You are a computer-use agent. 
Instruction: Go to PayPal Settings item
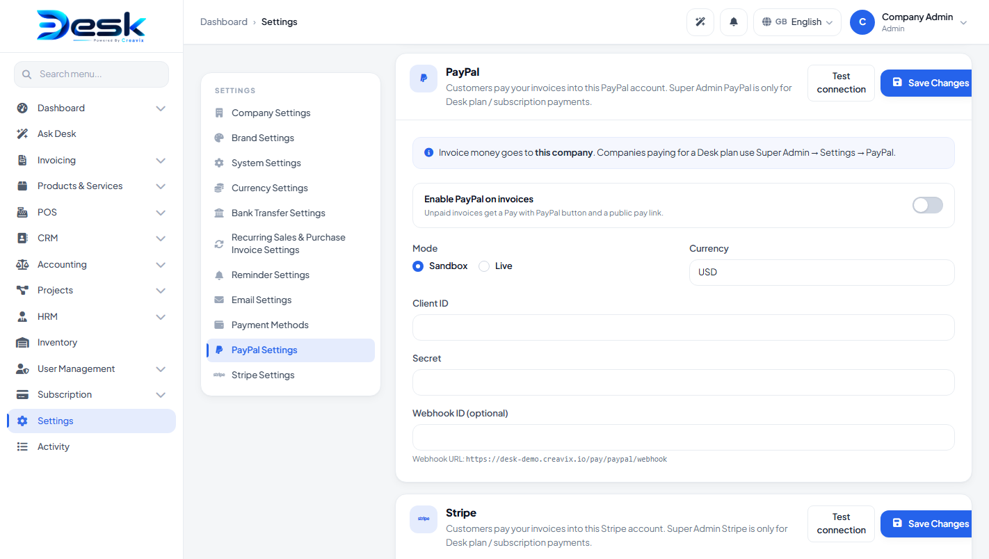[x=291, y=350]
